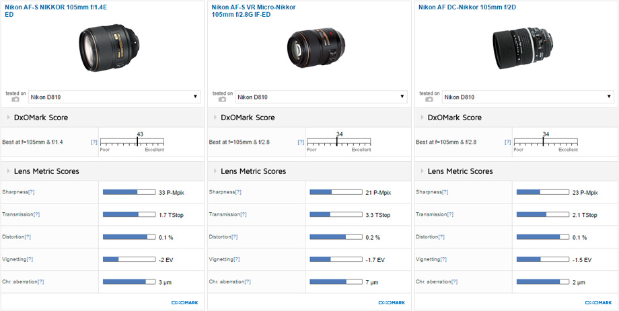The height and width of the screenshot is (311, 619).
Task: Open the Nikon AF-S NIKKOR 105mm f/1.4E ED link
Action: 51,7
